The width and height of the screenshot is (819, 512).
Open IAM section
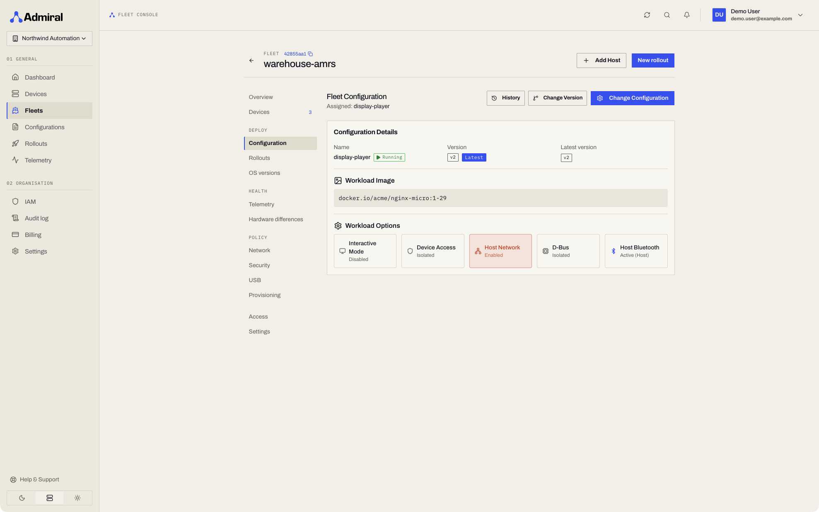49,202
